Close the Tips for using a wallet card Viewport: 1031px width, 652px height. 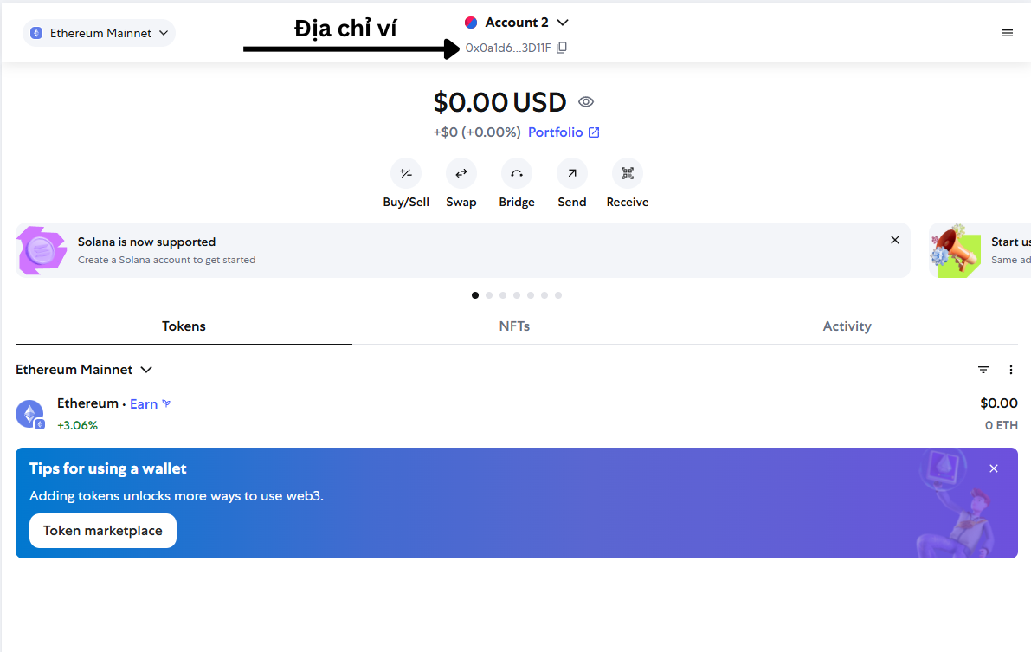(x=994, y=468)
